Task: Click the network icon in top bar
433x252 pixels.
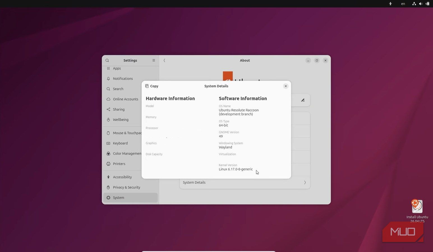Action: (x=414, y=4)
